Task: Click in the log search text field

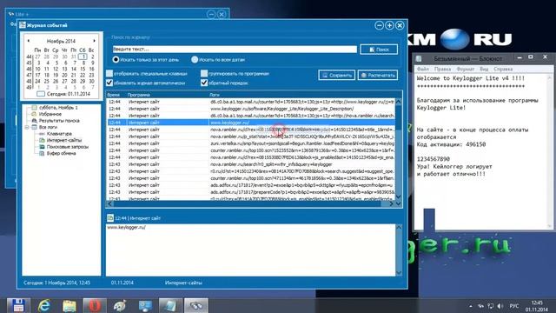Action: 235,49
